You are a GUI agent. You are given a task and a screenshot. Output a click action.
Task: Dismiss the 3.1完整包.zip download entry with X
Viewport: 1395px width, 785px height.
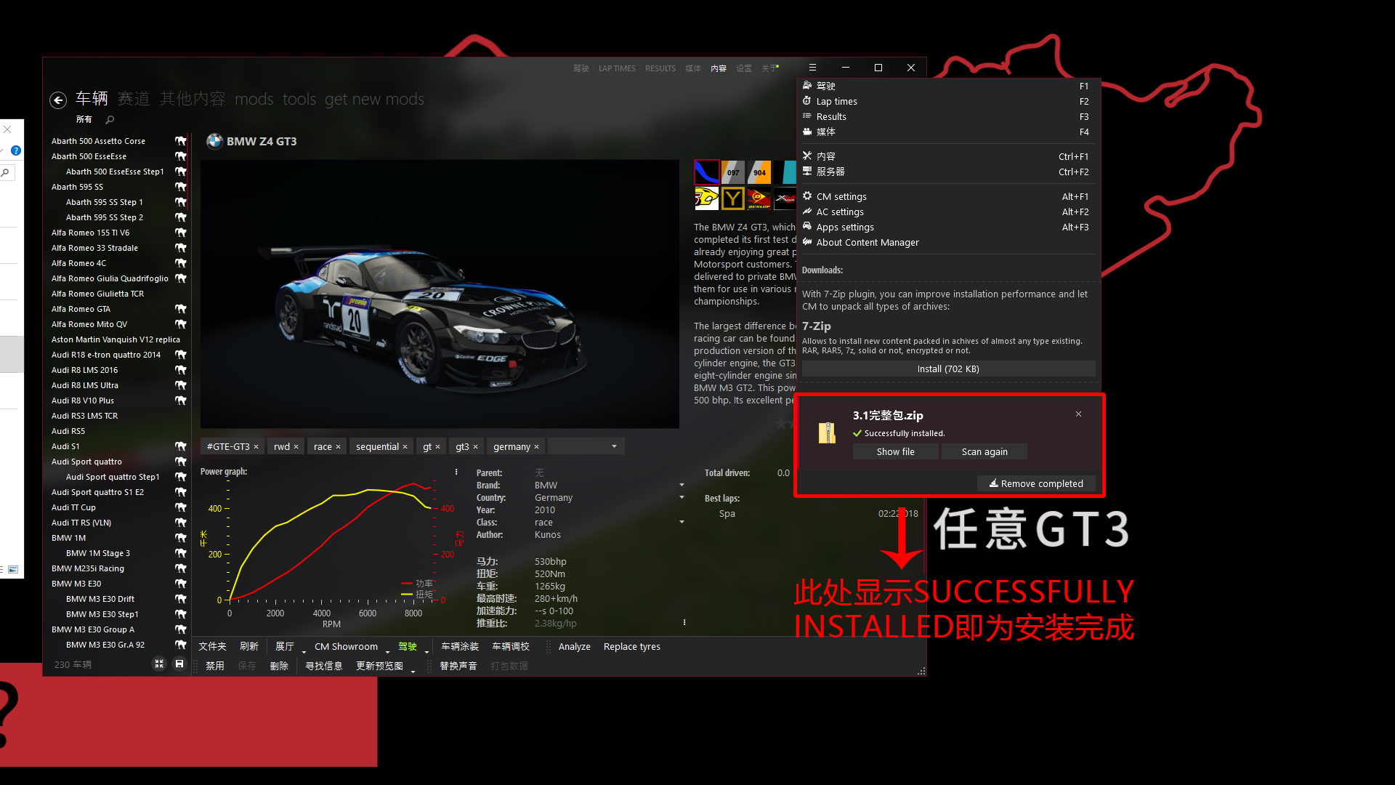1078,414
